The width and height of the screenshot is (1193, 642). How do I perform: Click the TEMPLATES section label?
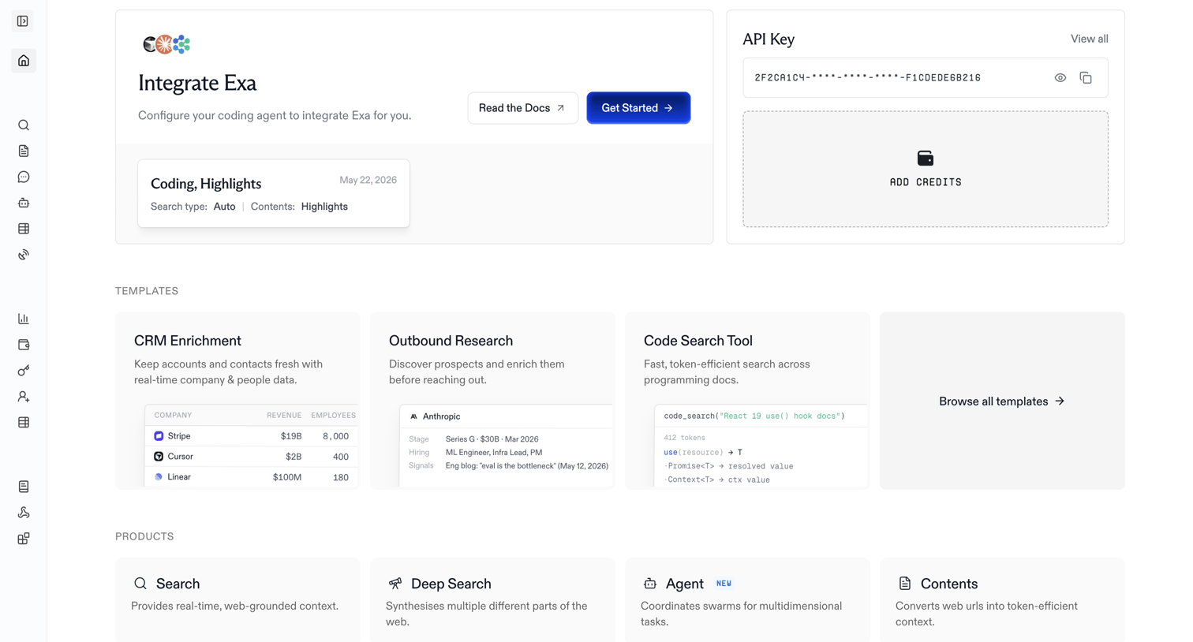[x=147, y=291]
